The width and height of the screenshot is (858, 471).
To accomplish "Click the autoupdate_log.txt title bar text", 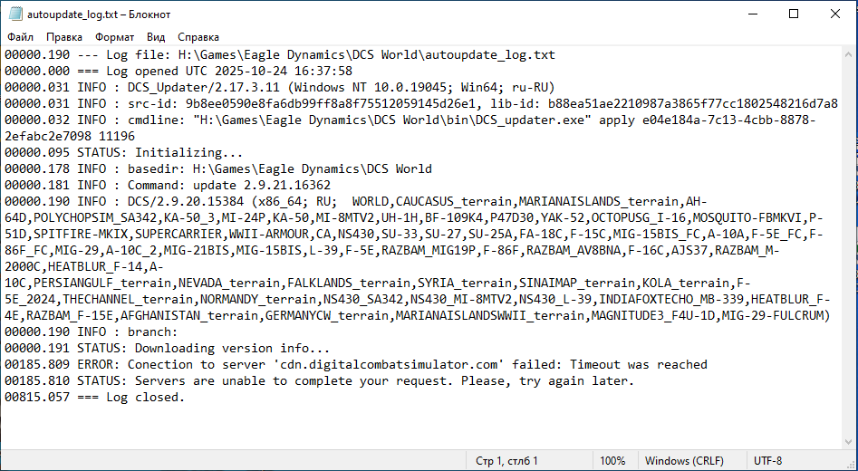I will pos(99,14).
